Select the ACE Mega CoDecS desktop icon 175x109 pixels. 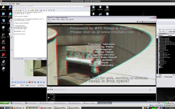click(3, 36)
